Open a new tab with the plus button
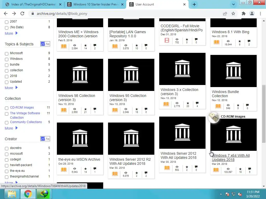 (194, 4)
